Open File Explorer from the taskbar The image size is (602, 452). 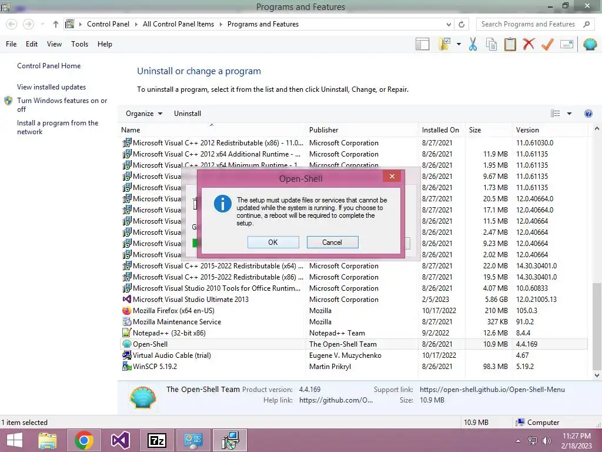point(48,440)
